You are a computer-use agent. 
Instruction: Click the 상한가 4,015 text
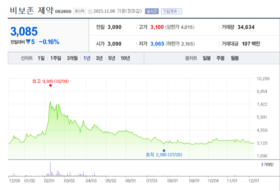click(180, 27)
